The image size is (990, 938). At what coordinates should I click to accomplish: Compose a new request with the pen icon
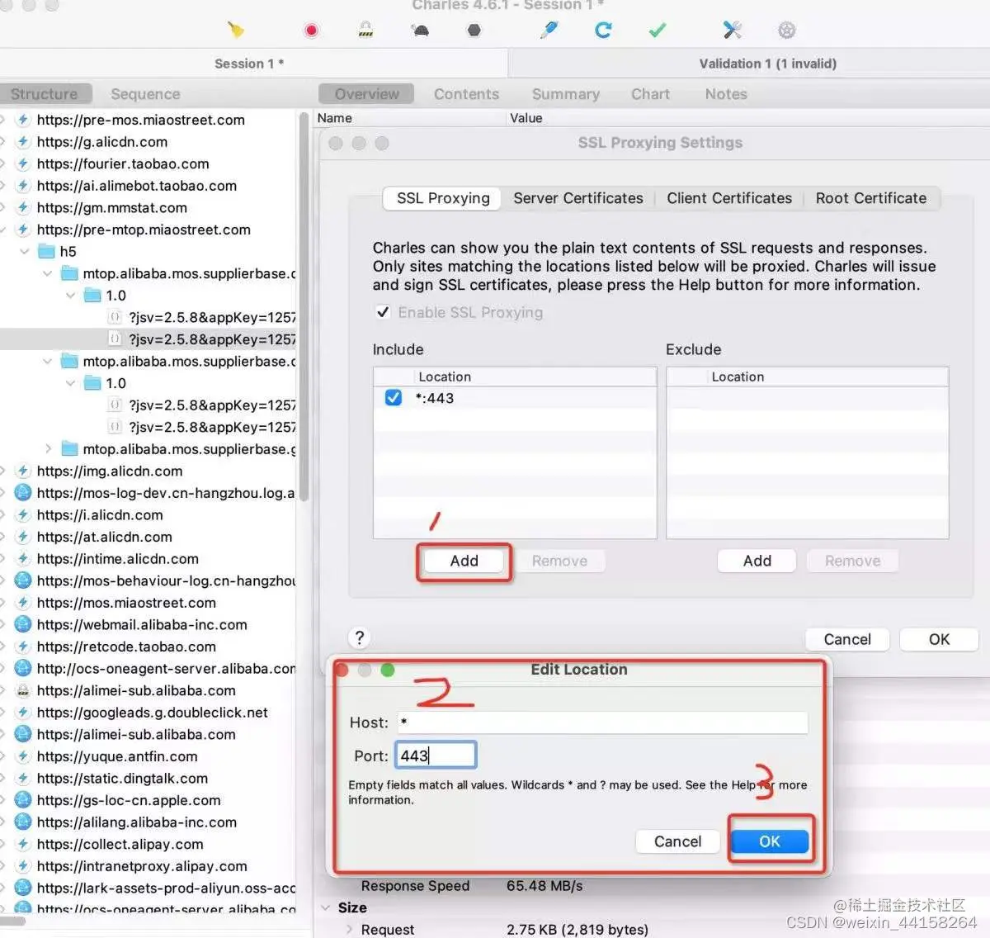(549, 31)
